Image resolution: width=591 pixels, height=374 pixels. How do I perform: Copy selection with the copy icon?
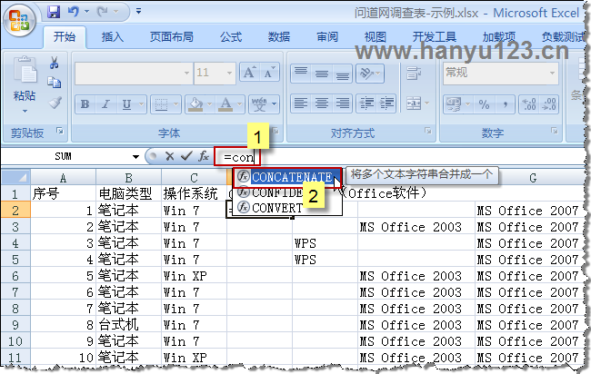pyautogui.click(x=55, y=83)
